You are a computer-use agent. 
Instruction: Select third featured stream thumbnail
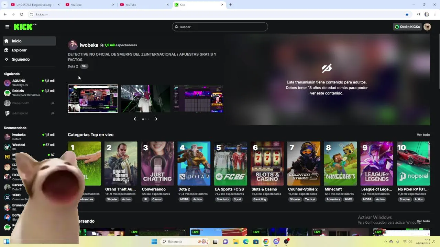tap(199, 99)
